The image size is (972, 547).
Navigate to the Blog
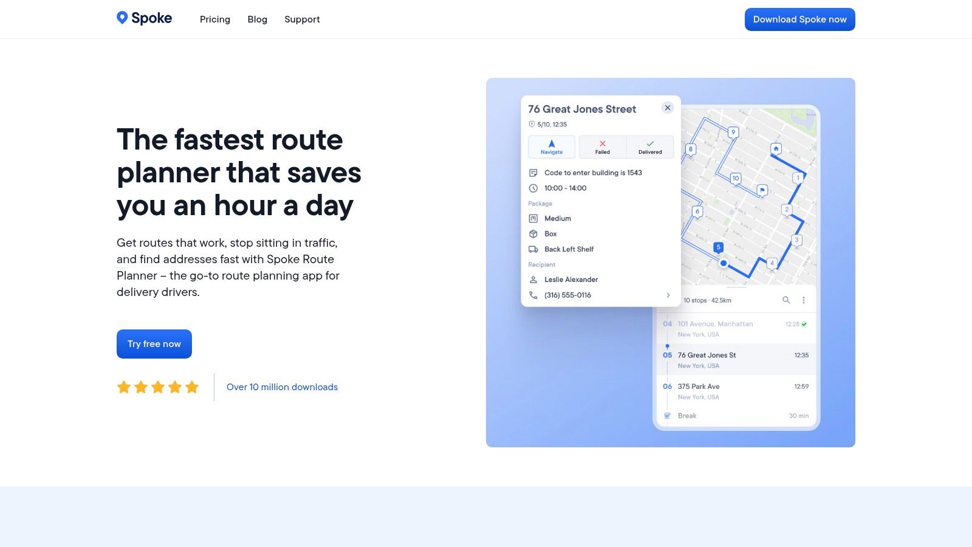point(257,19)
